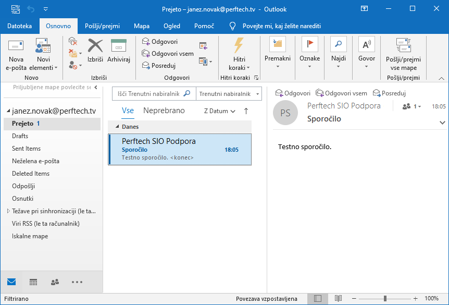Click the ribbon display options icon

[364, 8]
